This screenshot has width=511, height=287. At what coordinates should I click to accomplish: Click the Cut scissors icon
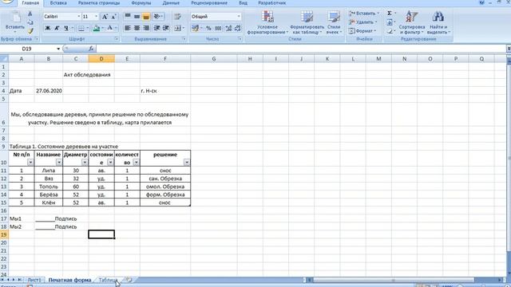click(30, 14)
